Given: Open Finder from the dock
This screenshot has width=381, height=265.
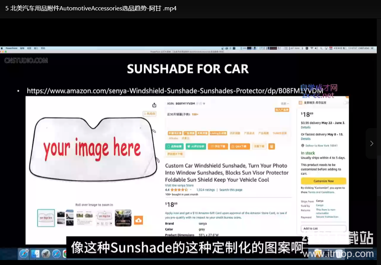Looking at the screenshot, I should (35, 254).
